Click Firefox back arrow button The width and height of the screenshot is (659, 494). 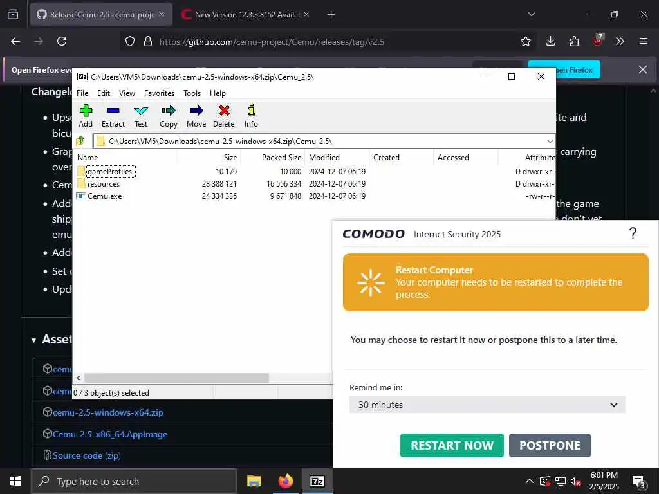pos(15,41)
